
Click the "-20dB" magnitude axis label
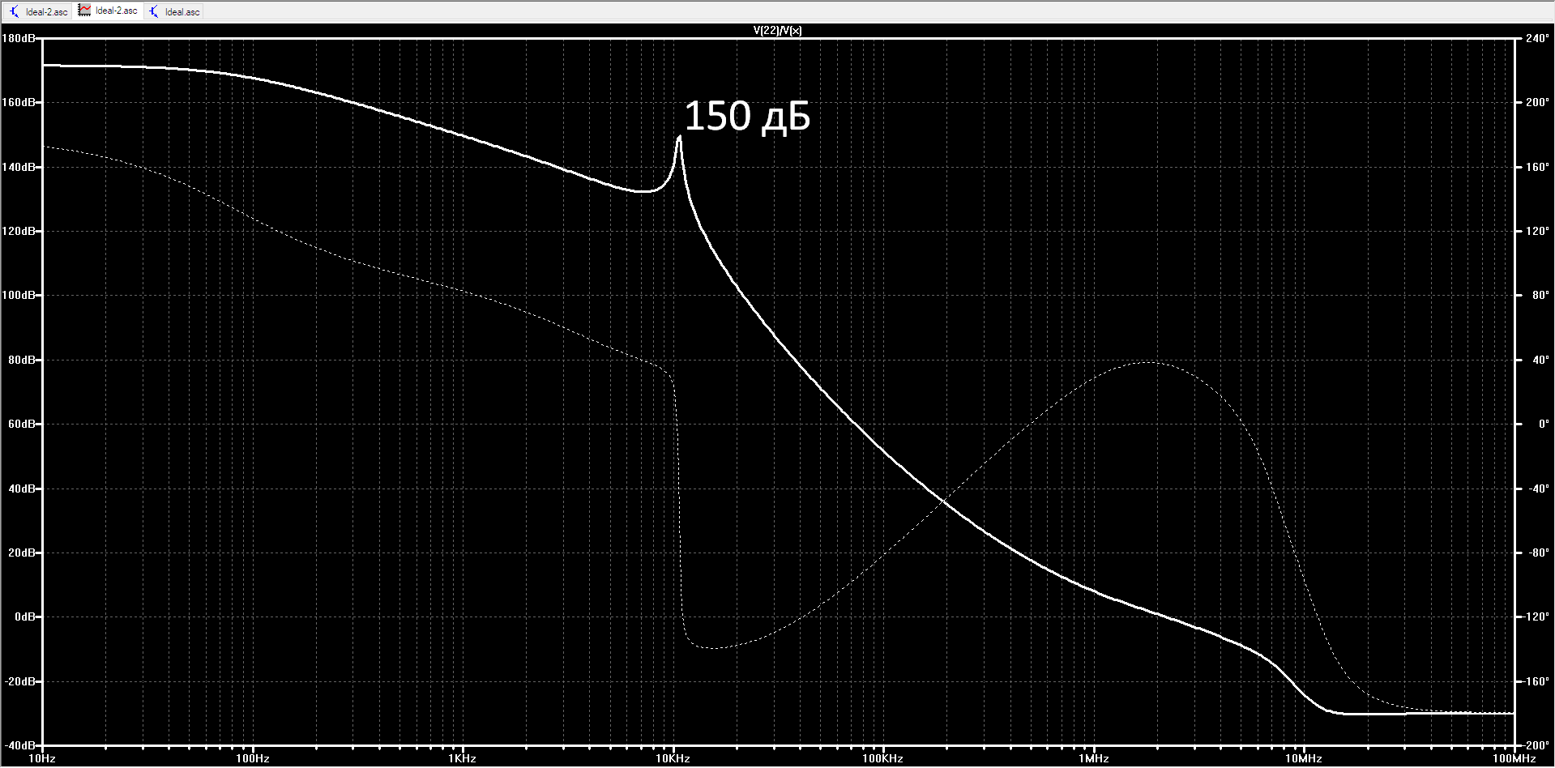(19, 681)
